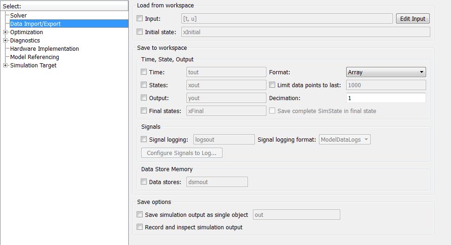Enable Final states checkbox
The height and width of the screenshot is (245, 451).
tap(144, 111)
